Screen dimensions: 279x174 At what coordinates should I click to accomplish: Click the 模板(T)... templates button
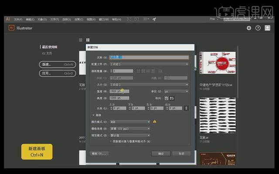pyautogui.click(x=99, y=154)
